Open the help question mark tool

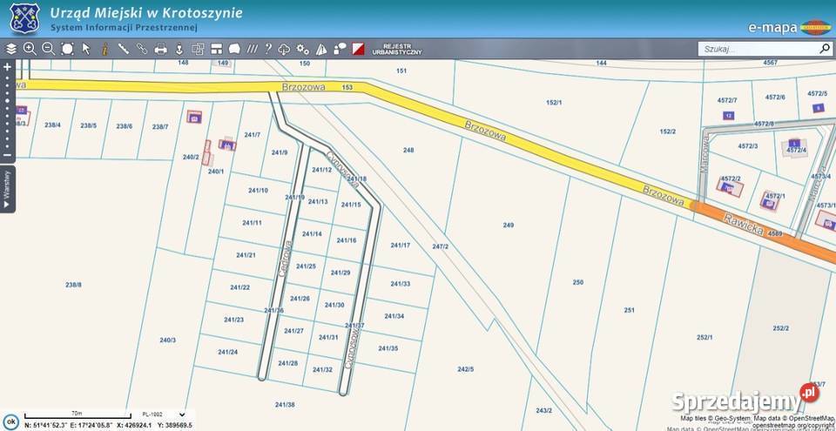coord(268,49)
